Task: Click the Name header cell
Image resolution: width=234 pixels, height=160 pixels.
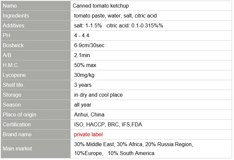Action: click(x=36, y=6)
